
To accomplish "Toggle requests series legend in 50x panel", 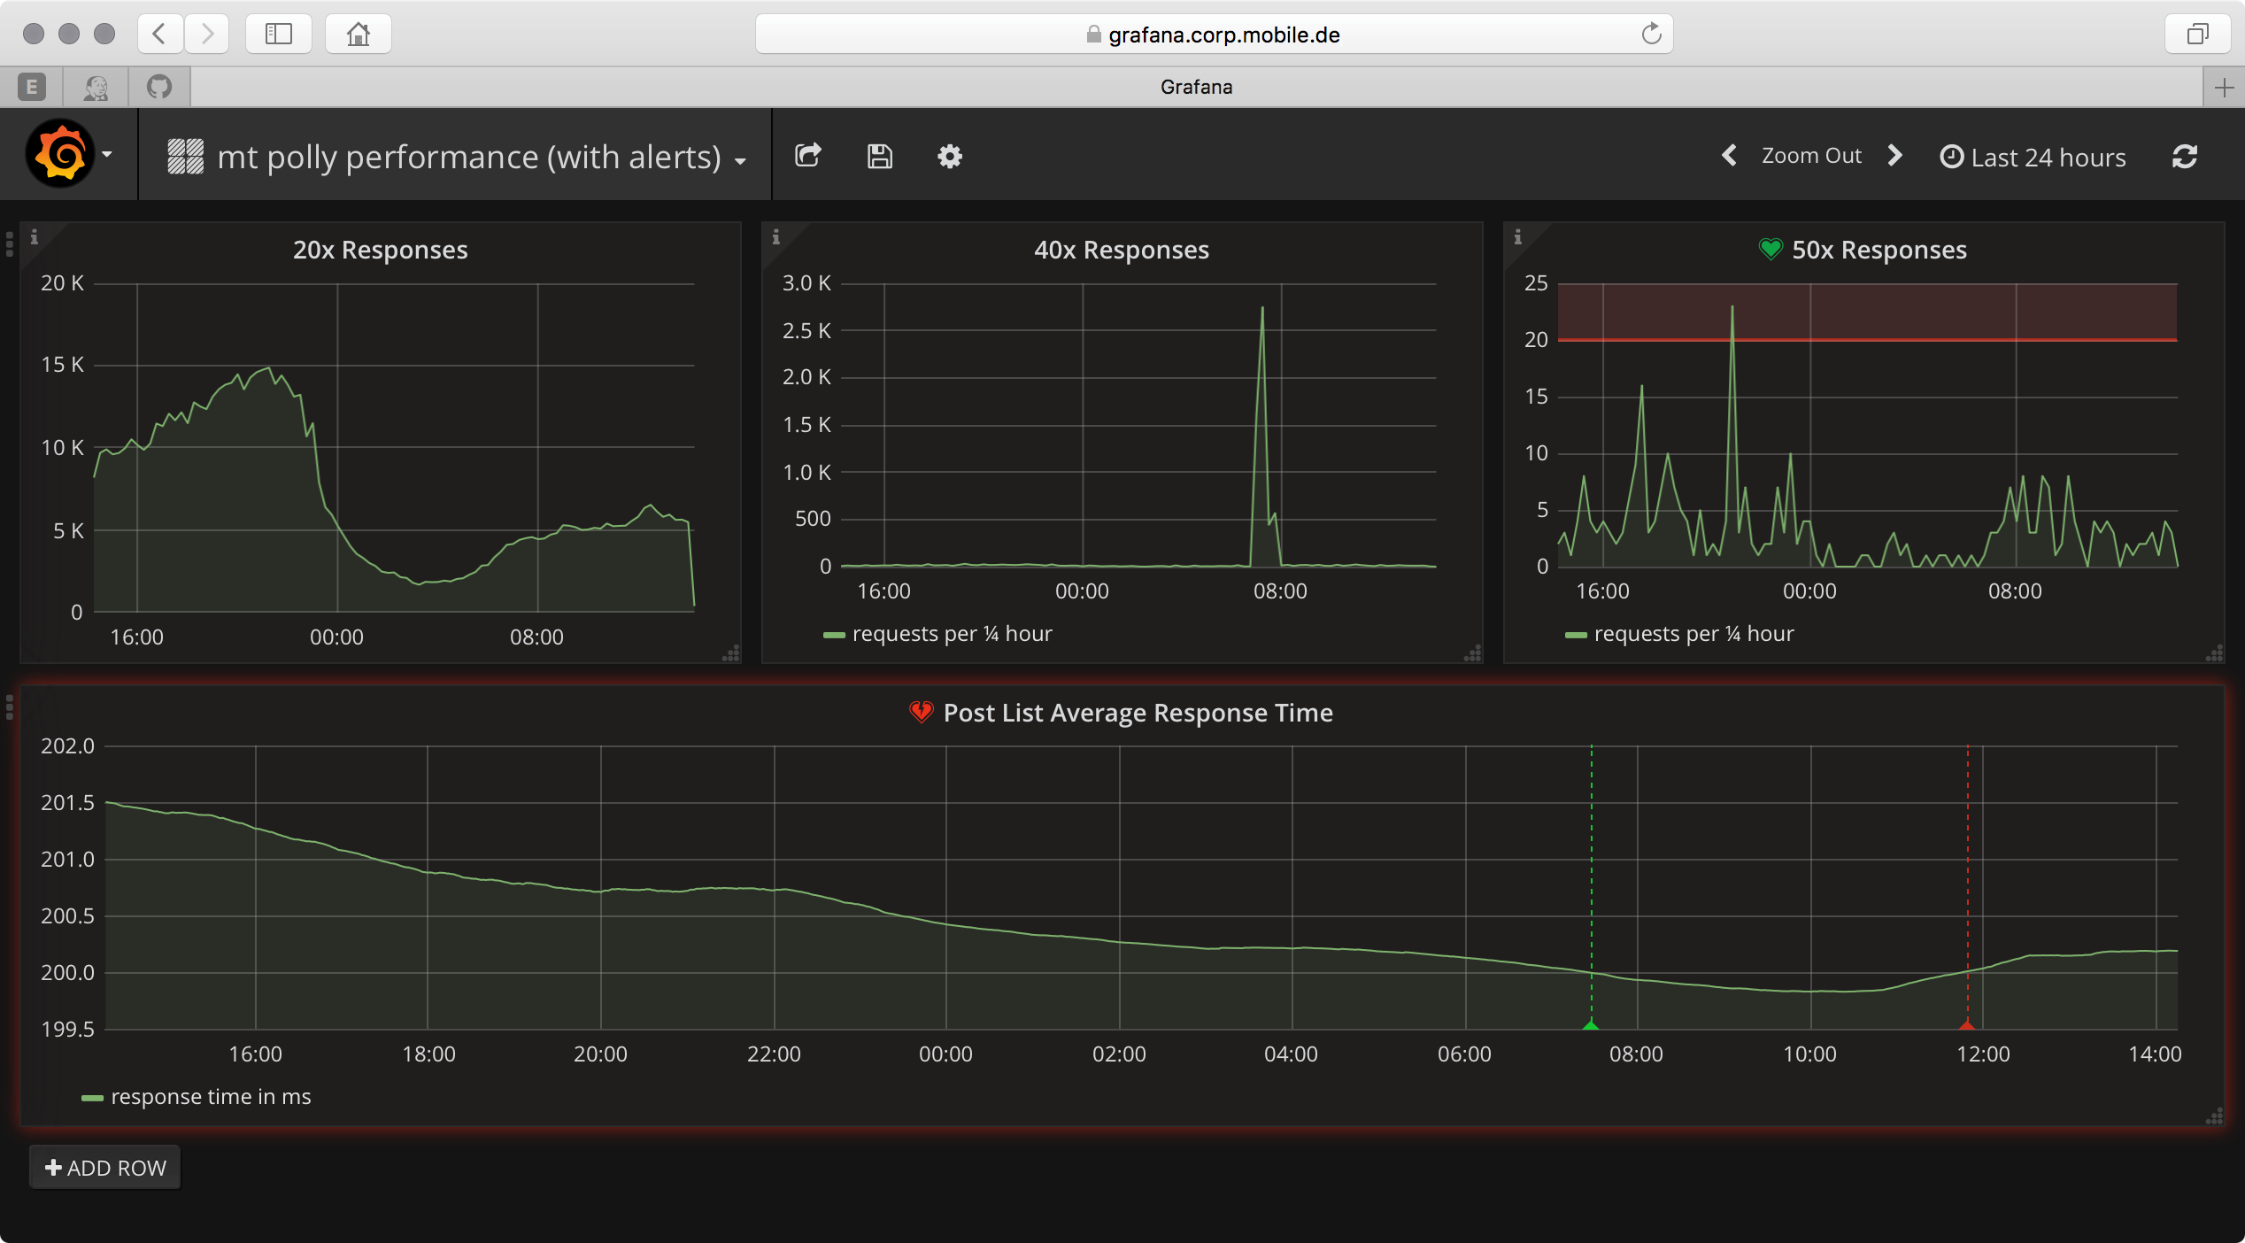I will coord(1693,634).
